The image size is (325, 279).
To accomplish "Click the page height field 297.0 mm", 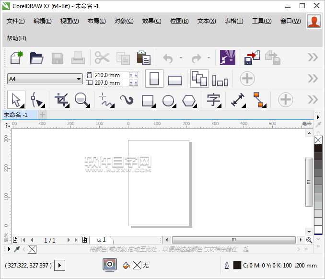I will 111,83.
